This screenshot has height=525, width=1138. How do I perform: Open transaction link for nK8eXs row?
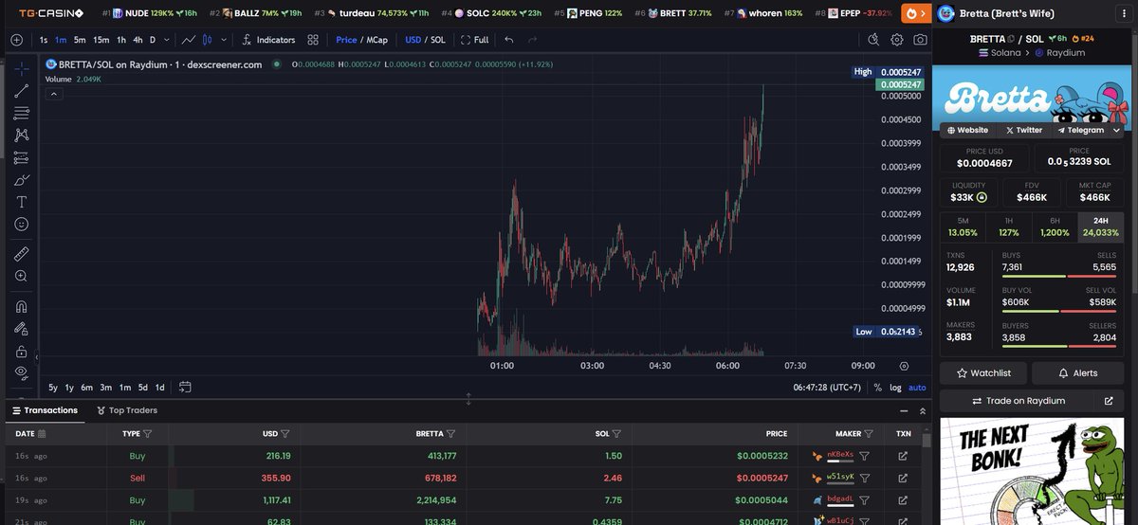903,456
